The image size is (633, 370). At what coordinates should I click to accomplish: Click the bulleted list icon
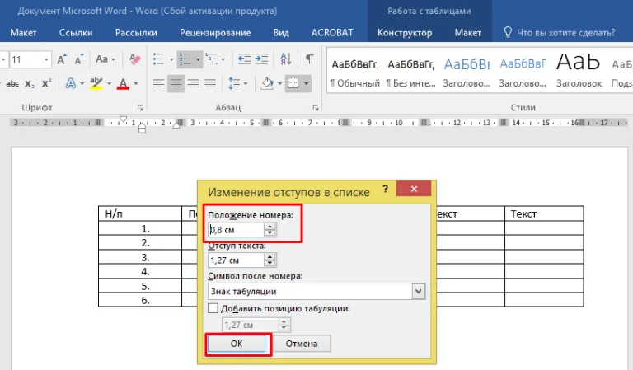pyautogui.click(x=158, y=59)
